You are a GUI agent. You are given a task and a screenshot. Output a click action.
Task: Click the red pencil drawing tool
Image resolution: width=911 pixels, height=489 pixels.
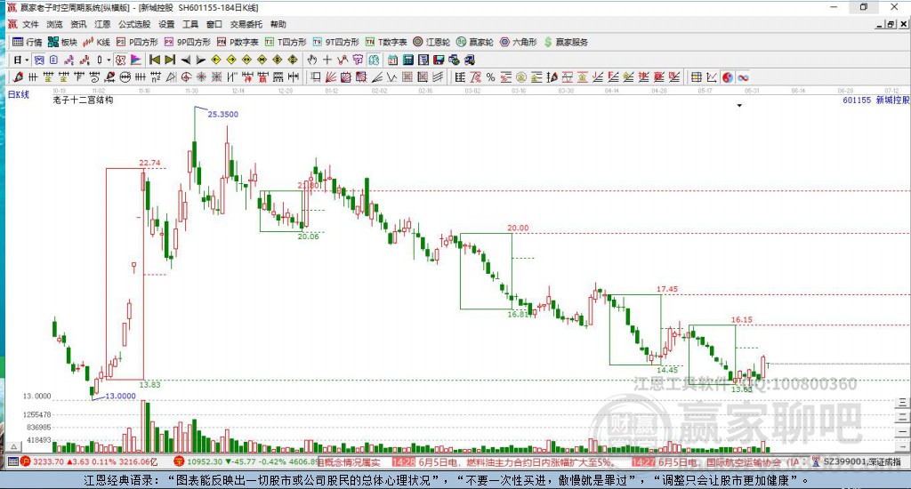[x=18, y=77]
